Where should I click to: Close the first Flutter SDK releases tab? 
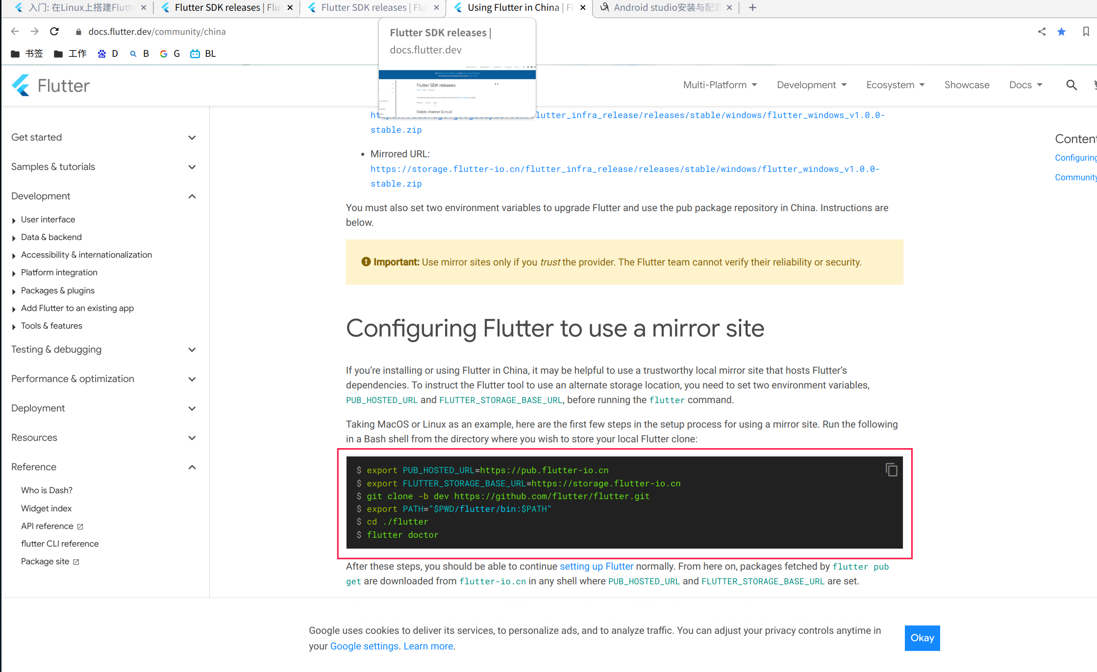(290, 7)
